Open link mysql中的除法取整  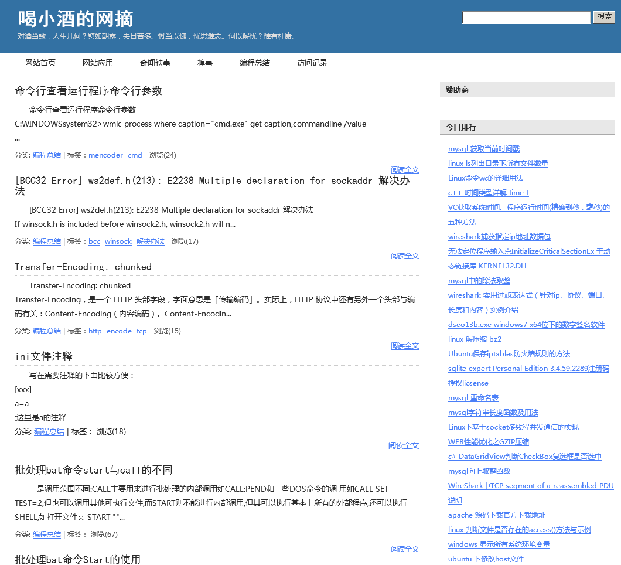[x=479, y=281]
